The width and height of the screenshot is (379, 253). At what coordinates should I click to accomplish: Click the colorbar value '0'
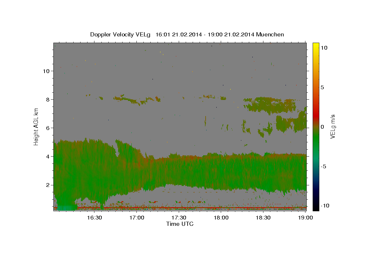click(x=322, y=127)
